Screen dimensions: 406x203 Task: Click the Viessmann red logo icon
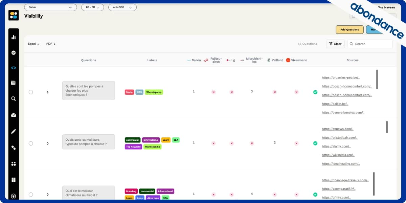click(x=288, y=60)
